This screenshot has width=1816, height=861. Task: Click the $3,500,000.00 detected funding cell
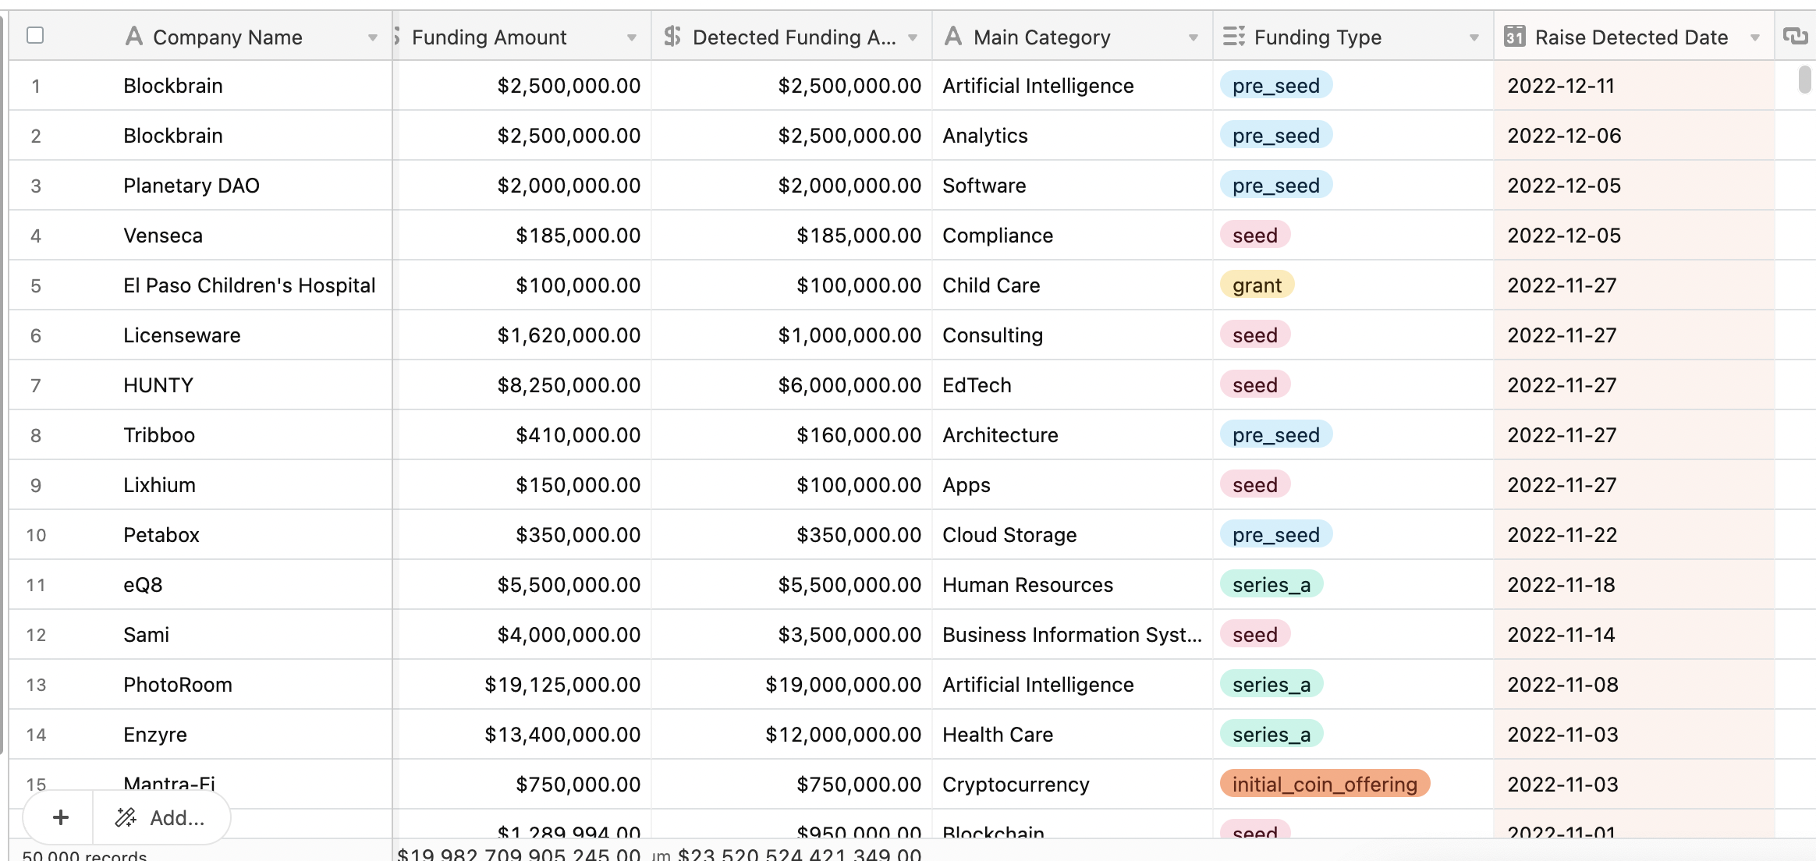coord(792,635)
